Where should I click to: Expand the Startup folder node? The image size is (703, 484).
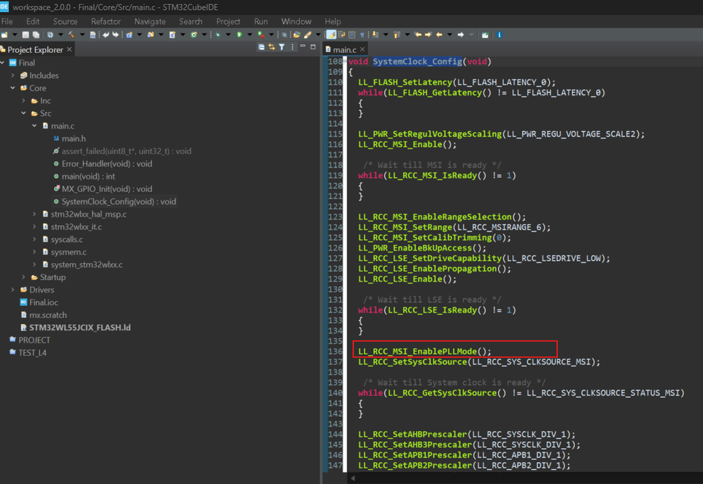24,277
